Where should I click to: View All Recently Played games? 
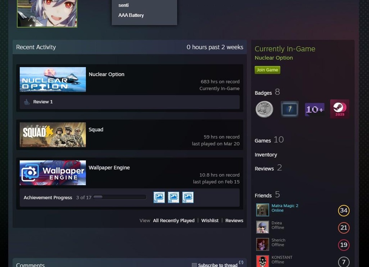(174, 220)
